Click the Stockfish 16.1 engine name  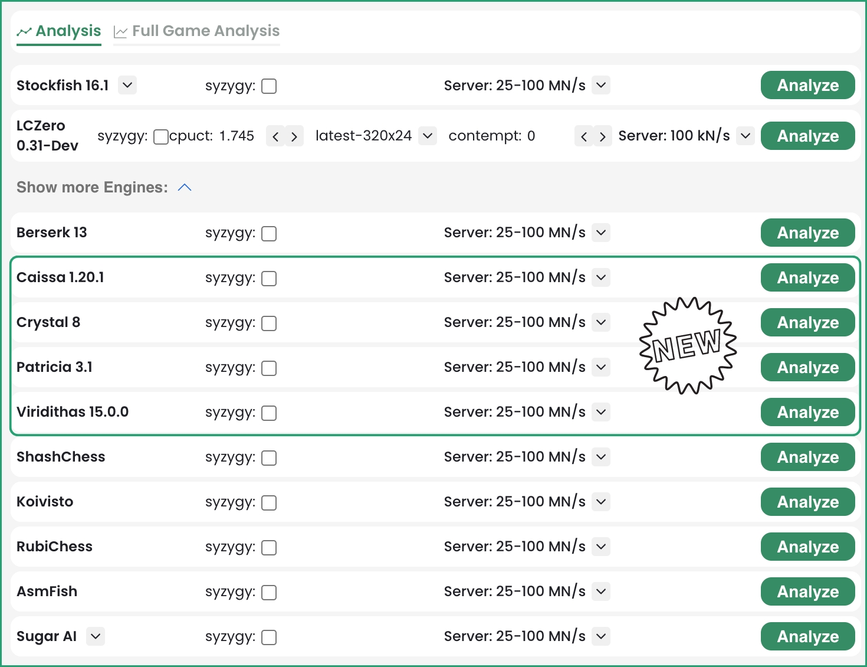coord(63,85)
